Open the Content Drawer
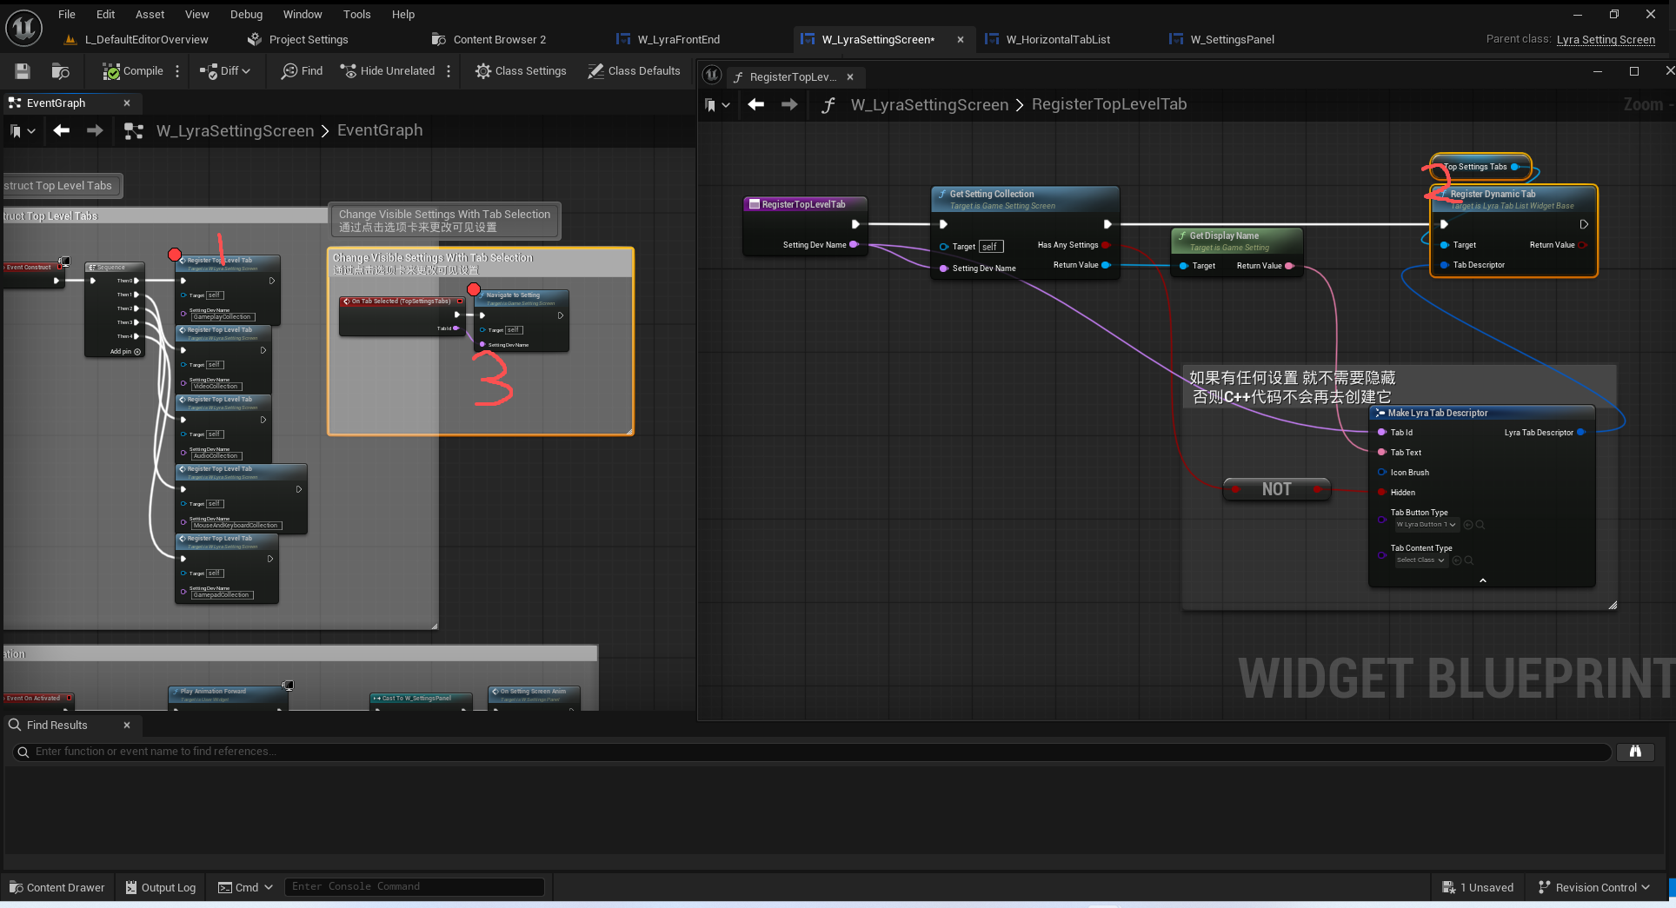1676x908 pixels. click(x=57, y=887)
